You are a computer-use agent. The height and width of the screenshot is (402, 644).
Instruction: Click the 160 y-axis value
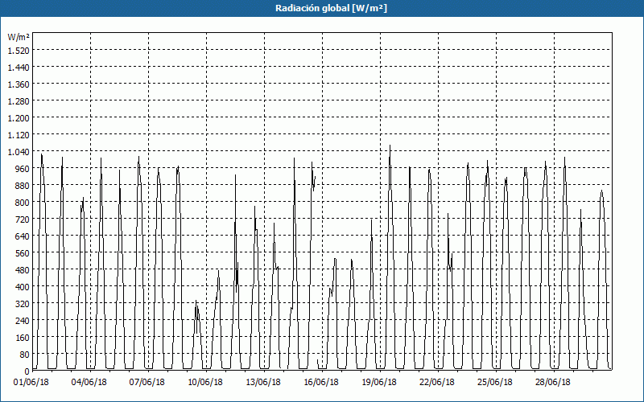pos(23,338)
